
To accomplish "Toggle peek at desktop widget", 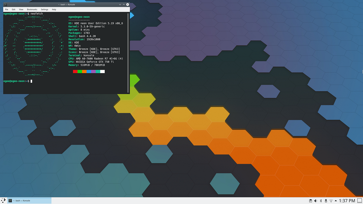I will point(360,201).
